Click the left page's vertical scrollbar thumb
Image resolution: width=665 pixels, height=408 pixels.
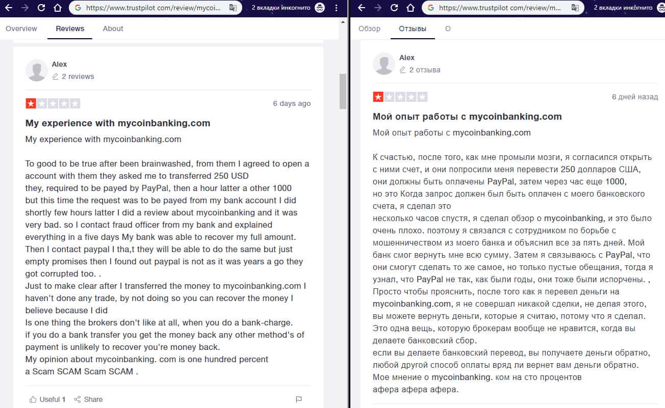point(343,91)
